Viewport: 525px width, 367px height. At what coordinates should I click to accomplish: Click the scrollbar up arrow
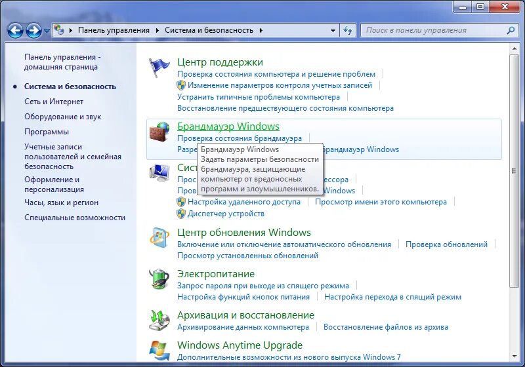point(514,49)
